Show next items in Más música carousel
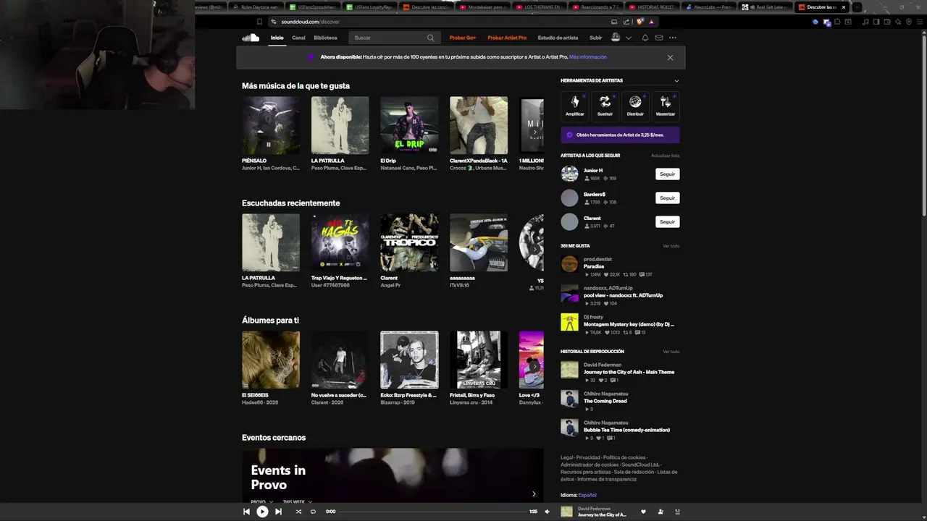 pos(534,132)
